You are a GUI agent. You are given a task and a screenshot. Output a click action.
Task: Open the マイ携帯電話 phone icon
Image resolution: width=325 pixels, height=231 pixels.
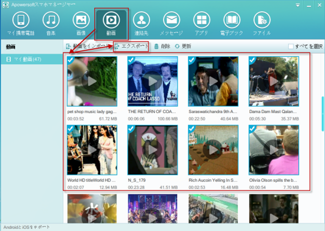tap(20, 20)
